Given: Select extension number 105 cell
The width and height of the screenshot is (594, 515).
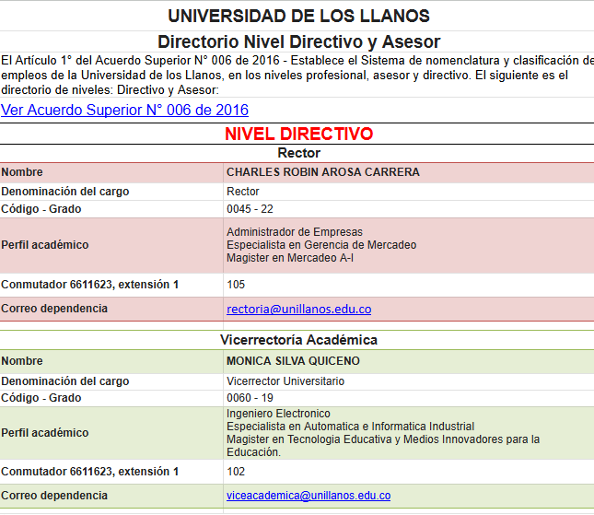Looking at the screenshot, I should pyautogui.click(x=236, y=285).
